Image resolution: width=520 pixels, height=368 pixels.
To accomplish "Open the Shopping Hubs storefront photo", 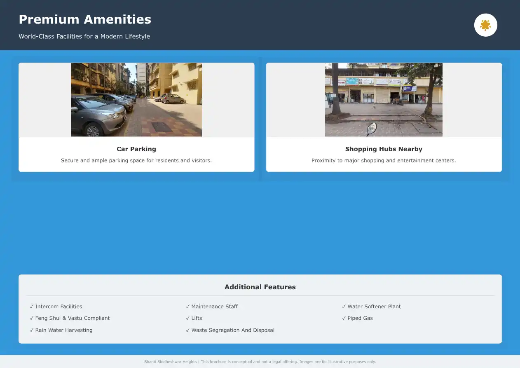I will point(383,99).
